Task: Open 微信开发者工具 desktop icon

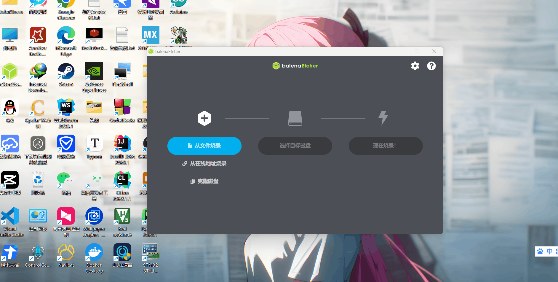Action: click(94, 186)
